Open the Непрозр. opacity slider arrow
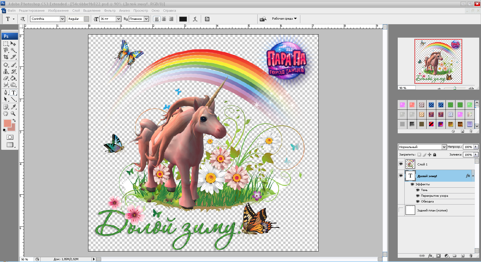 click(476, 147)
